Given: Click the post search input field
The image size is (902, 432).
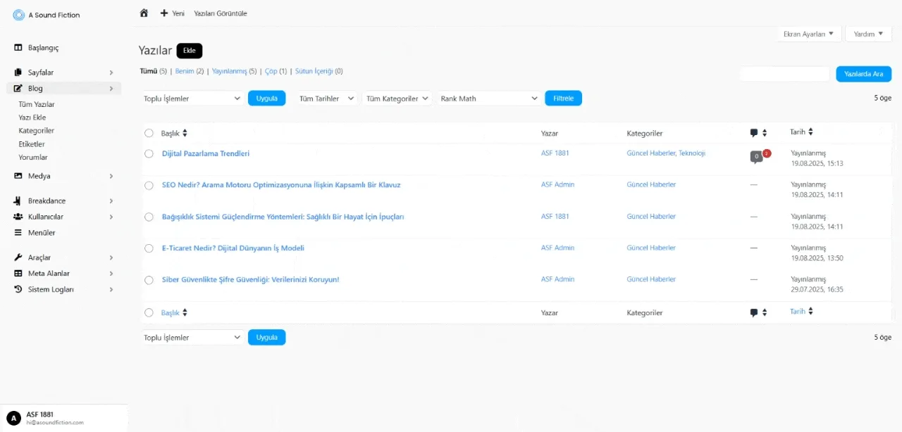Looking at the screenshot, I should point(784,74).
